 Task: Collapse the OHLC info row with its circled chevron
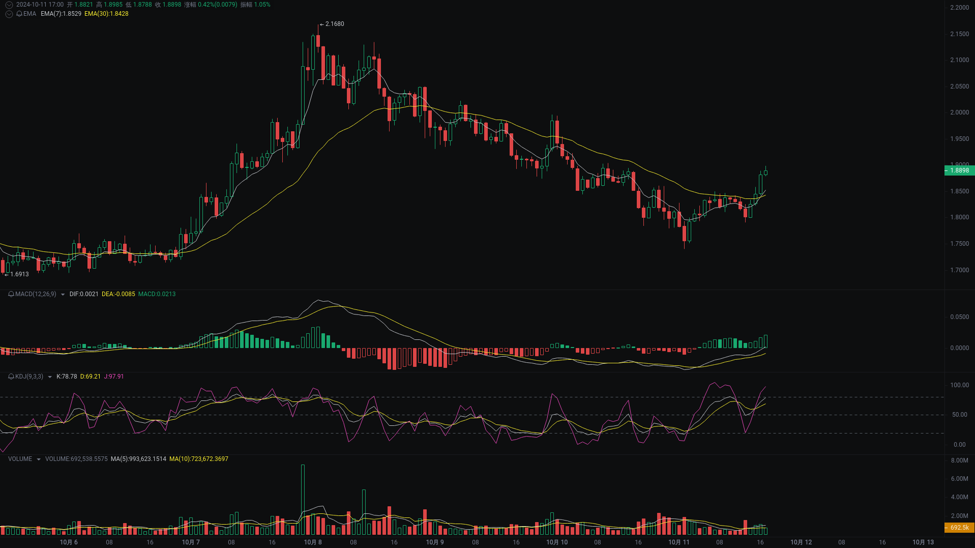click(x=9, y=5)
